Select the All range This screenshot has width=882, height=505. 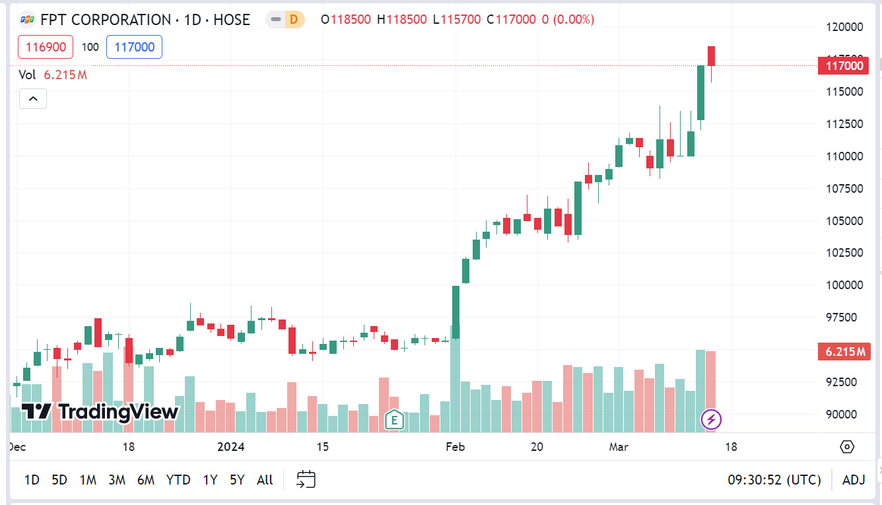click(264, 480)
